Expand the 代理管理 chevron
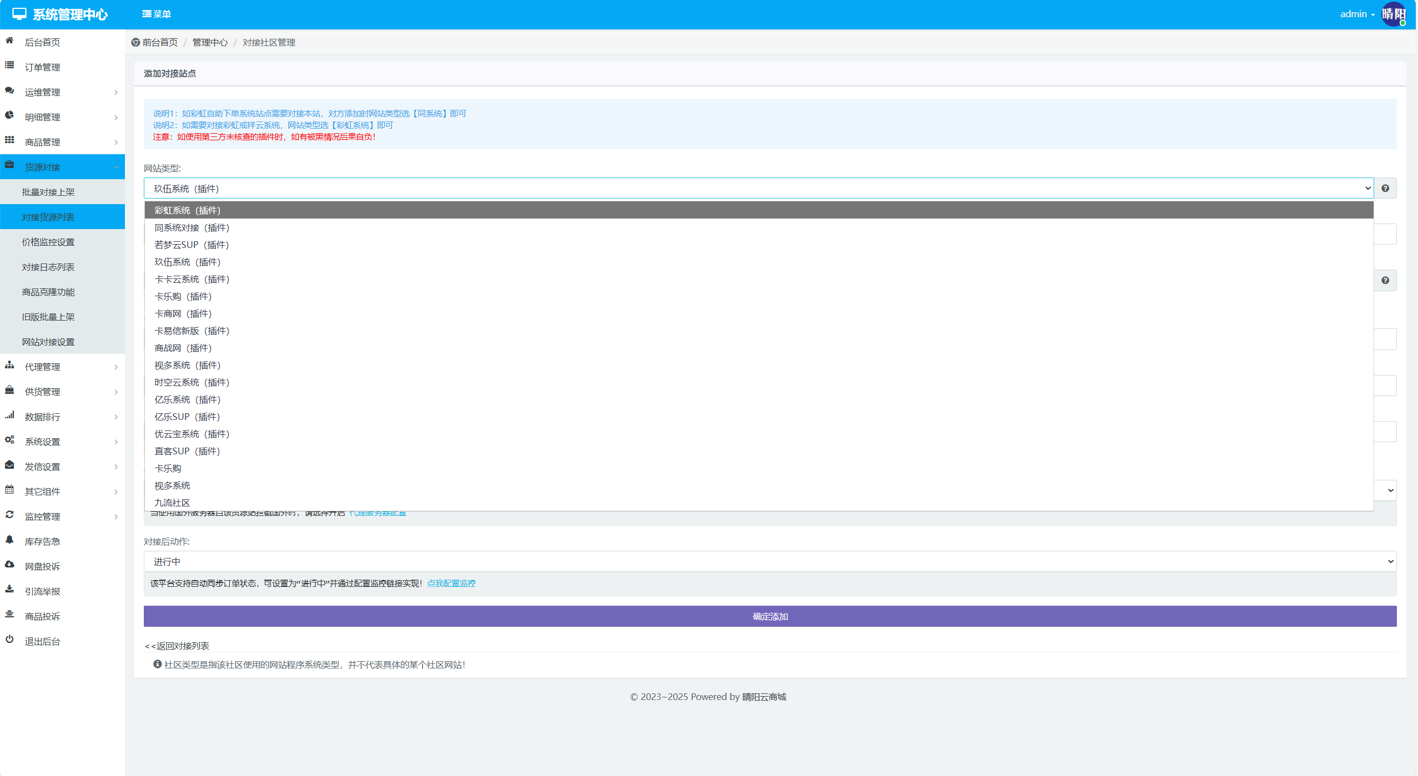 116,367
